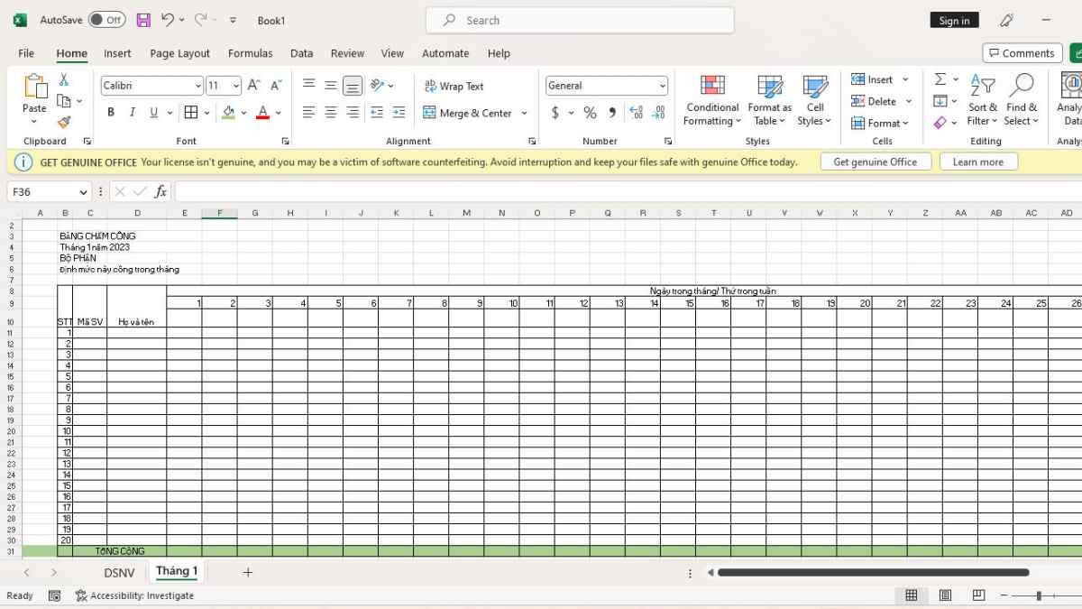
Task: Select the Format Painter brush
Action: pos(64,122)
